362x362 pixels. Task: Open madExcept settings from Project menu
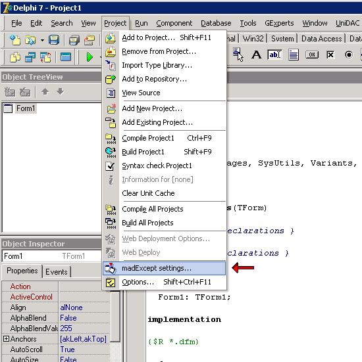click(x=165, y=268)
